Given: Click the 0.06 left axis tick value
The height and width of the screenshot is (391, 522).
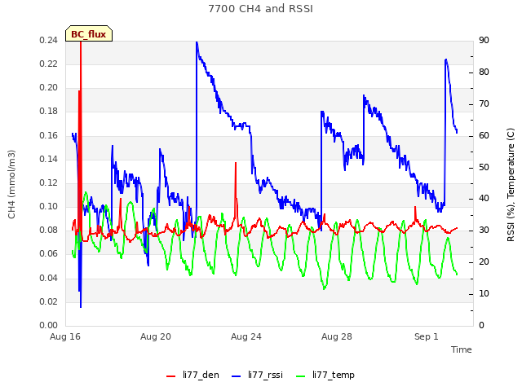Looking at the screenshot, I should click(49, 253).
